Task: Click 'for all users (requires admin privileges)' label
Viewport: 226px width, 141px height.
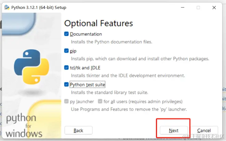Action: click(143, 102)
